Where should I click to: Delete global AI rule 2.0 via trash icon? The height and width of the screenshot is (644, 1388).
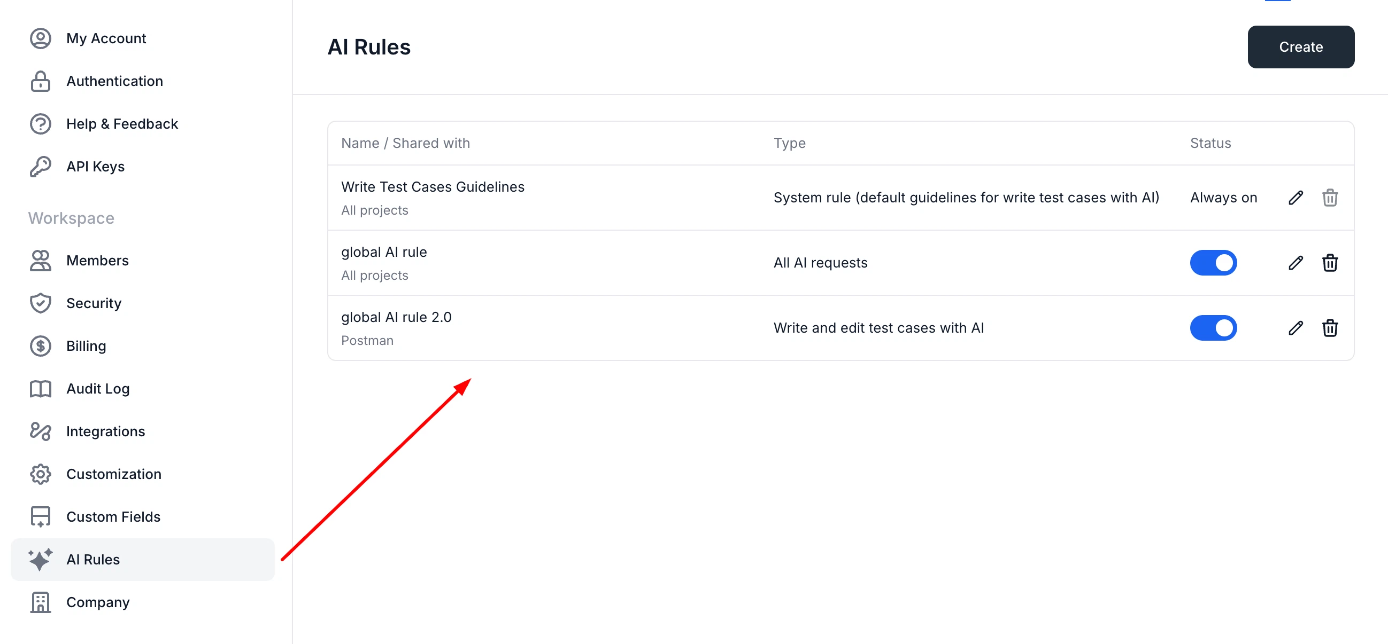coord(1330,328)
